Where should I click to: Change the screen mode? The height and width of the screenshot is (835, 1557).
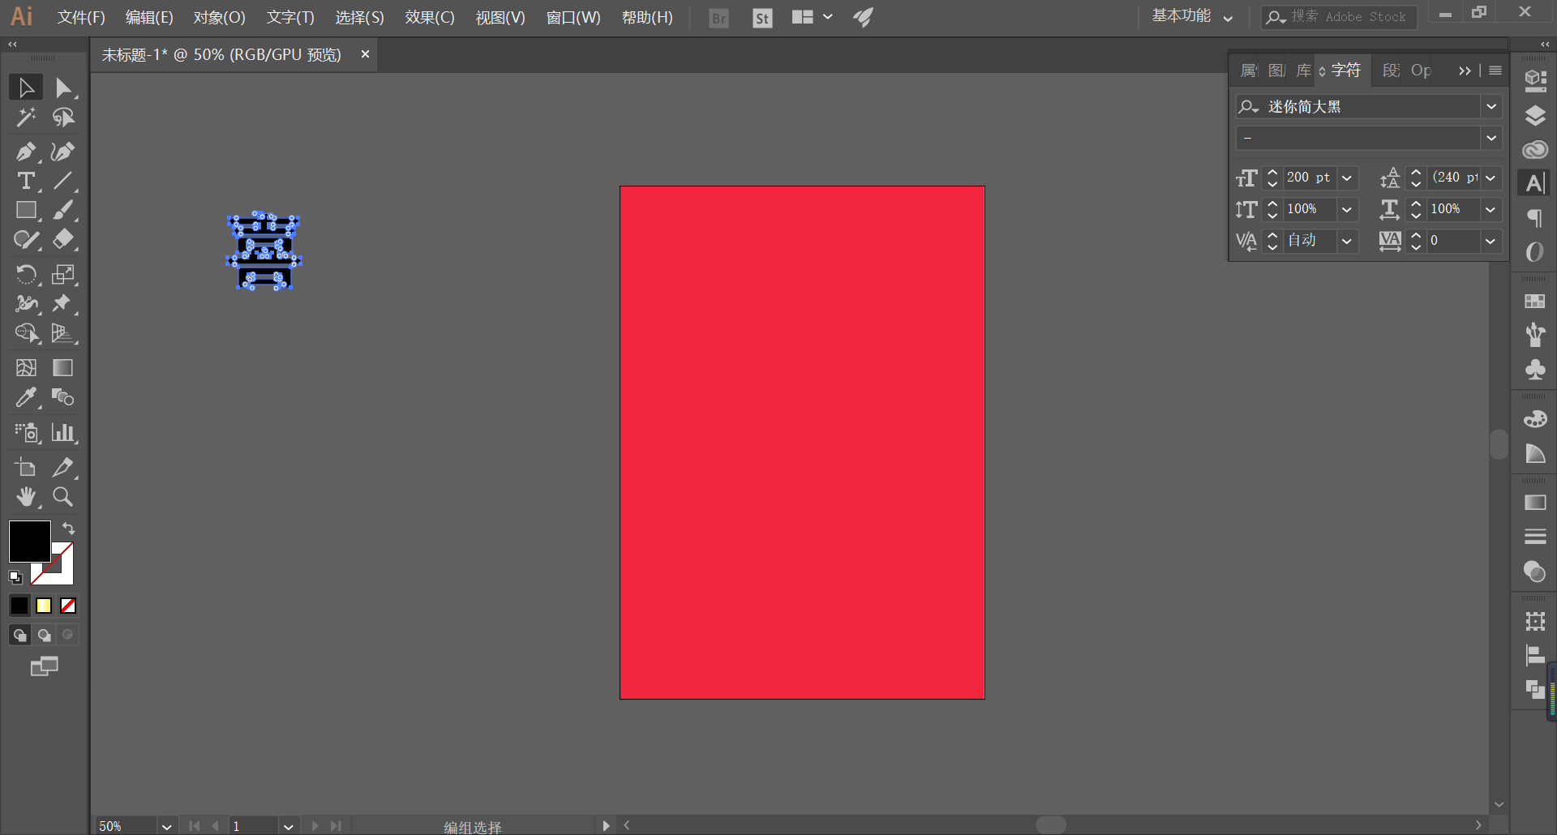(45, 666)
